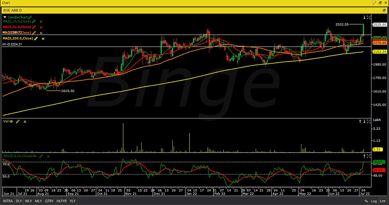
Task: Select the Lnr linear scale
Action: click(382, 201)
